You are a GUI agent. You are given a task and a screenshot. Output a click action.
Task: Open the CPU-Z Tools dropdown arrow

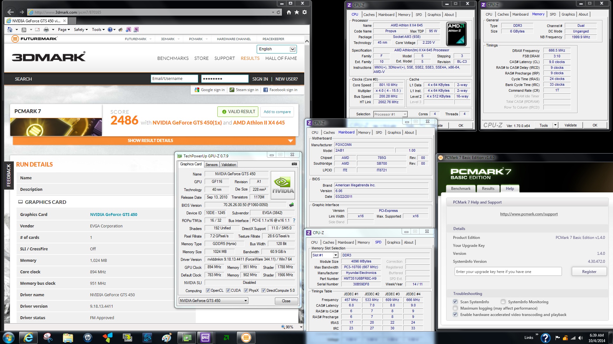coord(555,125)
